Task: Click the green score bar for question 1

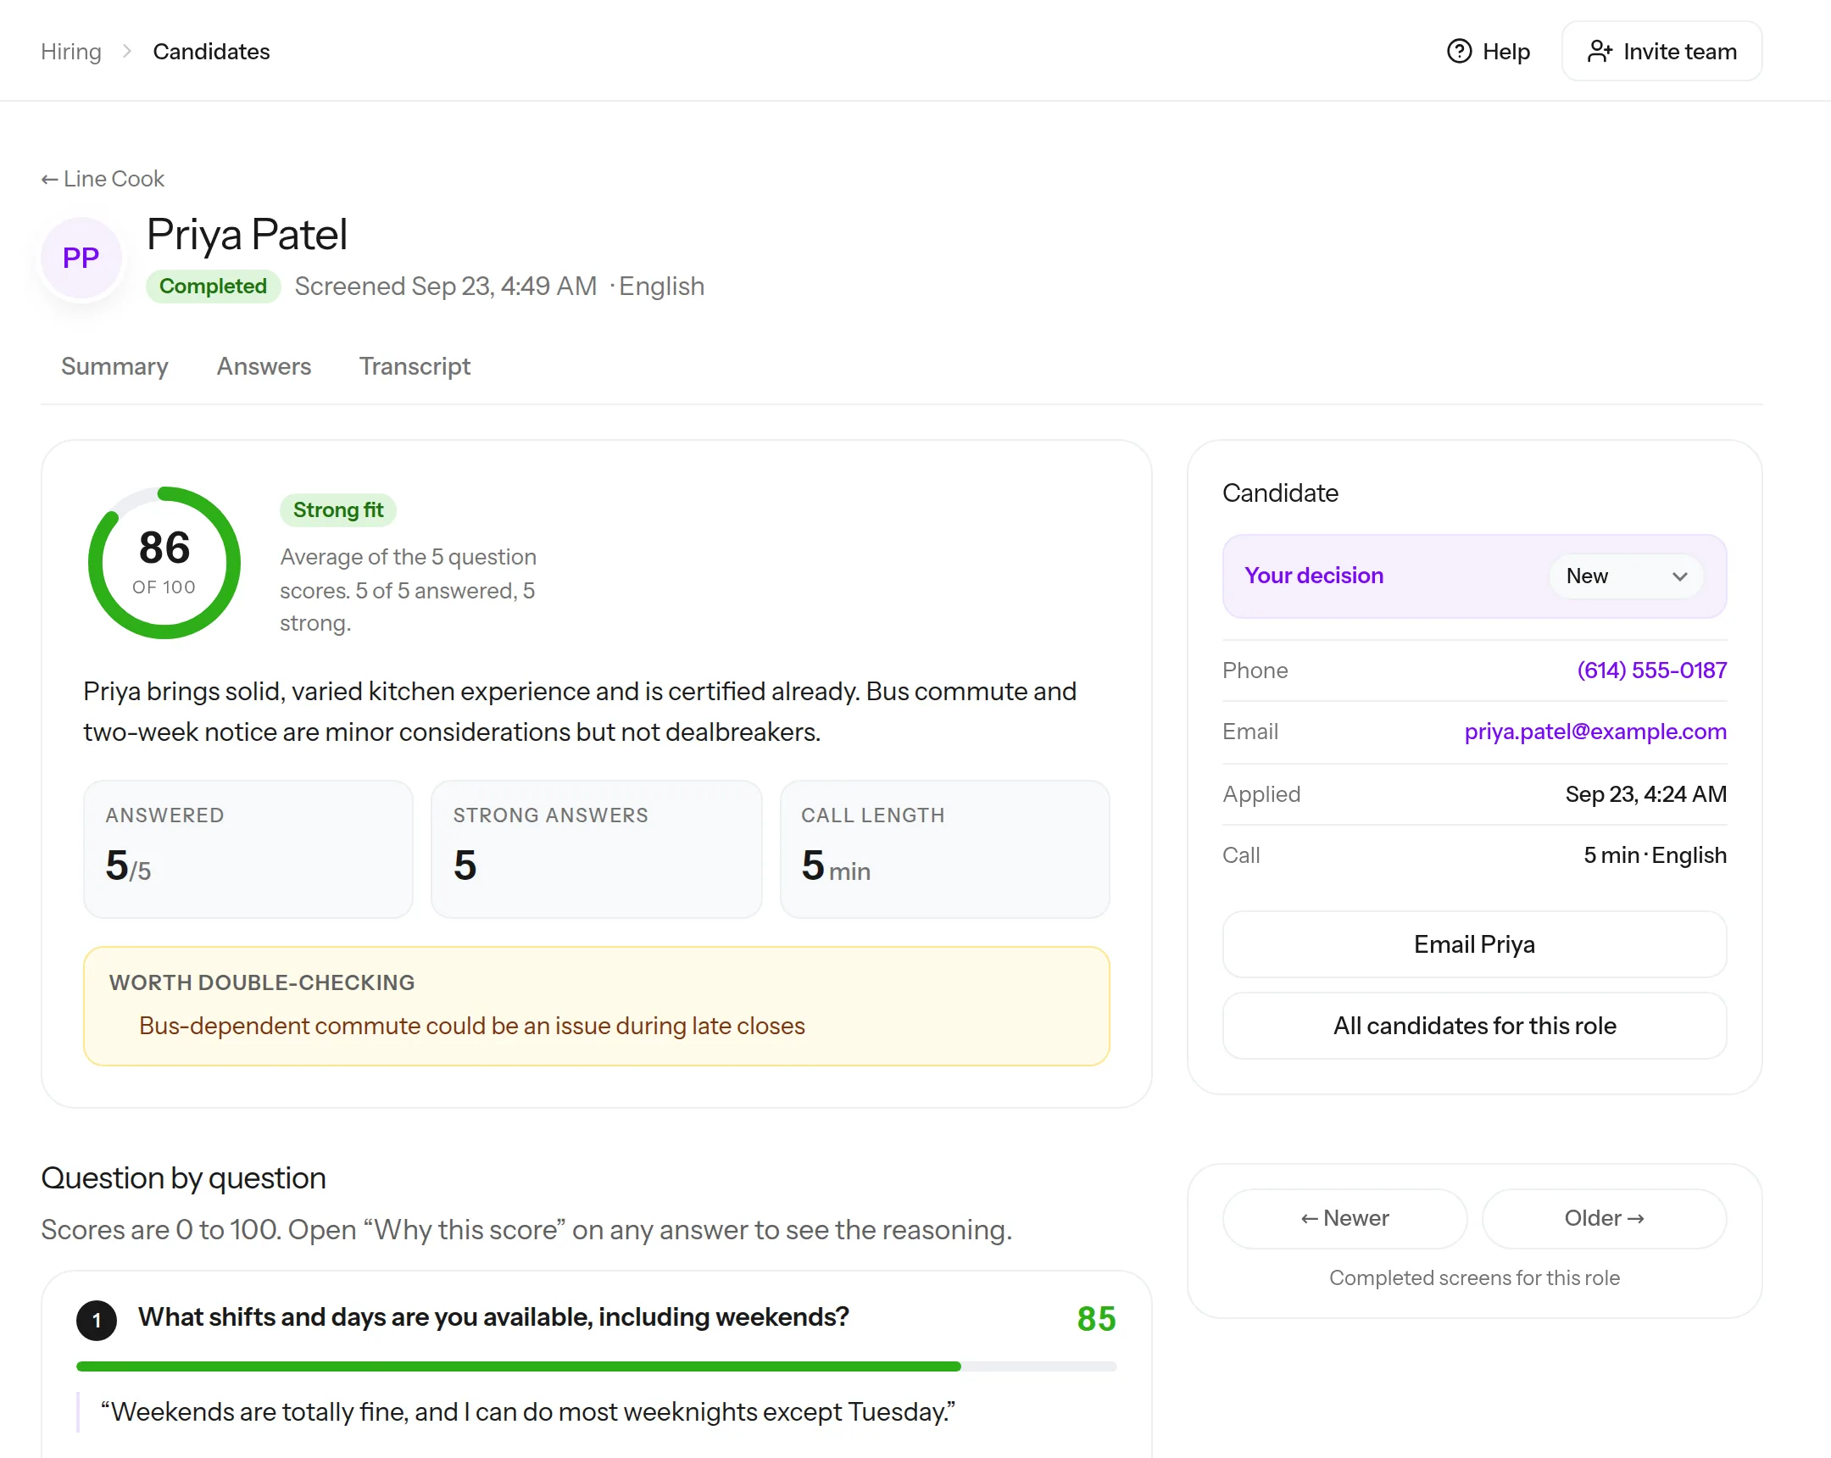Action: pyautogui.click(x=596, y=1366)
